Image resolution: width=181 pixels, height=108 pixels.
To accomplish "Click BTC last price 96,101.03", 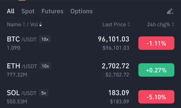I will click(x=113, y=39).
